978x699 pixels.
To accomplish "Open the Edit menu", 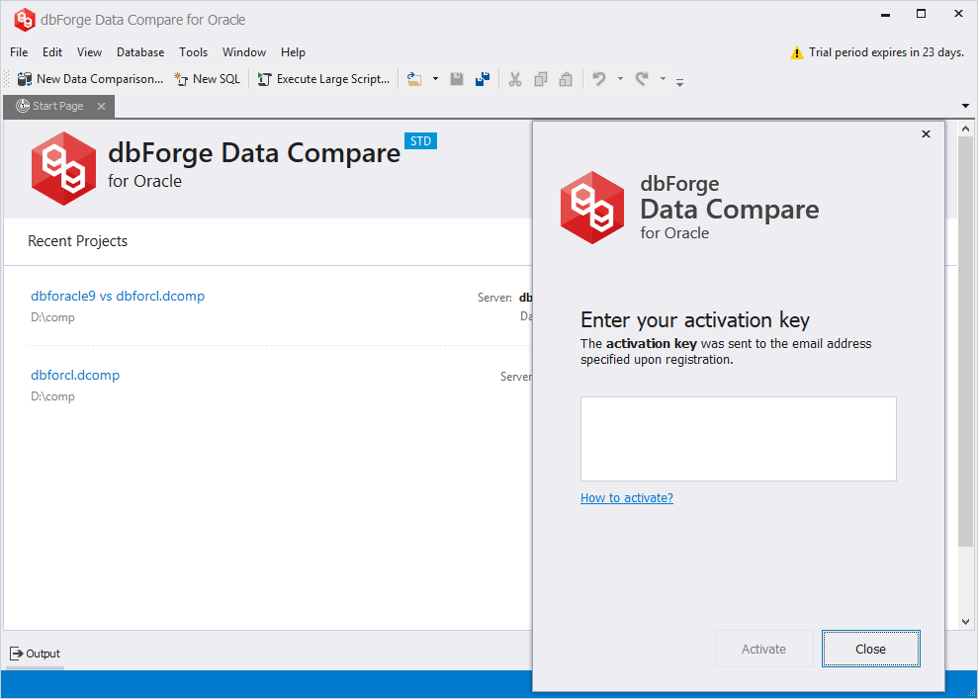I will pos(52,52).
